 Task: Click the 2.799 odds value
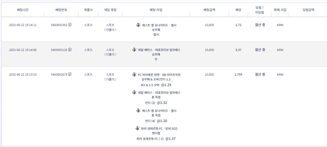click(238, 75)
